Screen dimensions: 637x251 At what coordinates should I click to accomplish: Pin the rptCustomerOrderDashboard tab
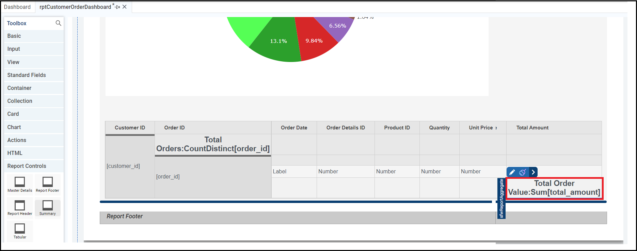click(117, 7)
